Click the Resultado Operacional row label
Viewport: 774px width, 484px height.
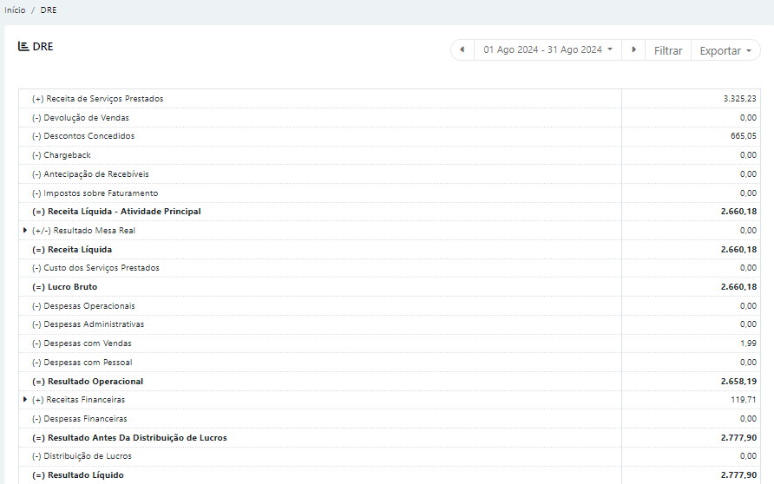pos(88,382)
